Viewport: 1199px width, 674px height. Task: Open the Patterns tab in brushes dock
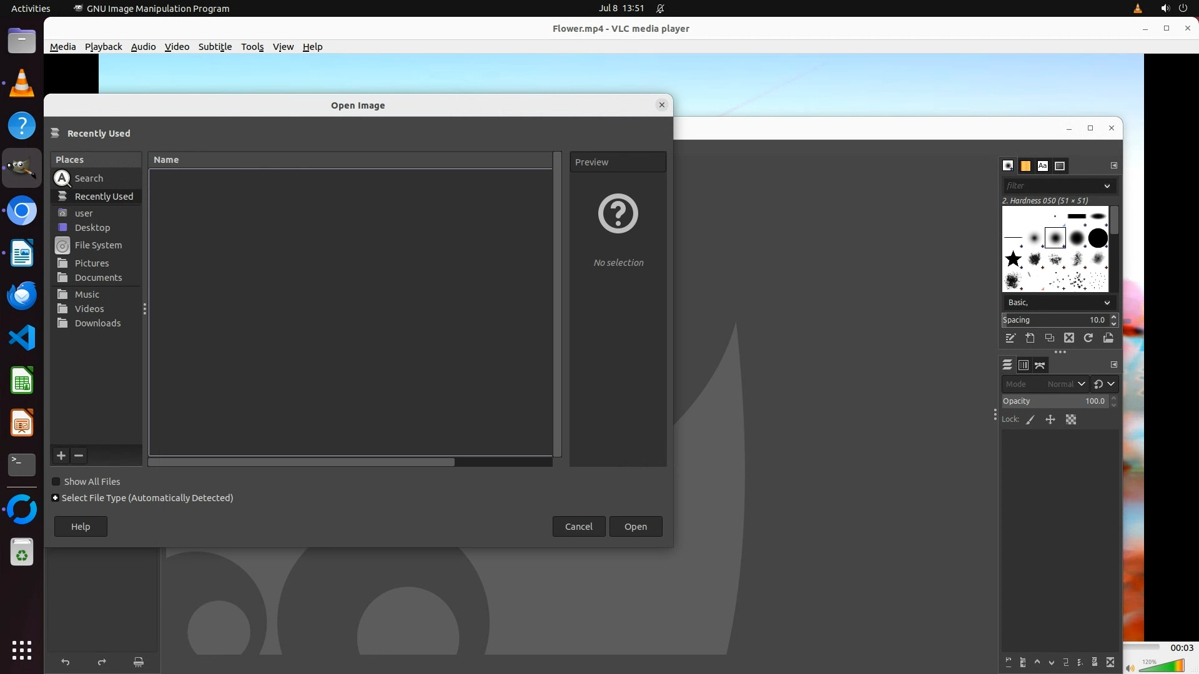[1025, 166]
